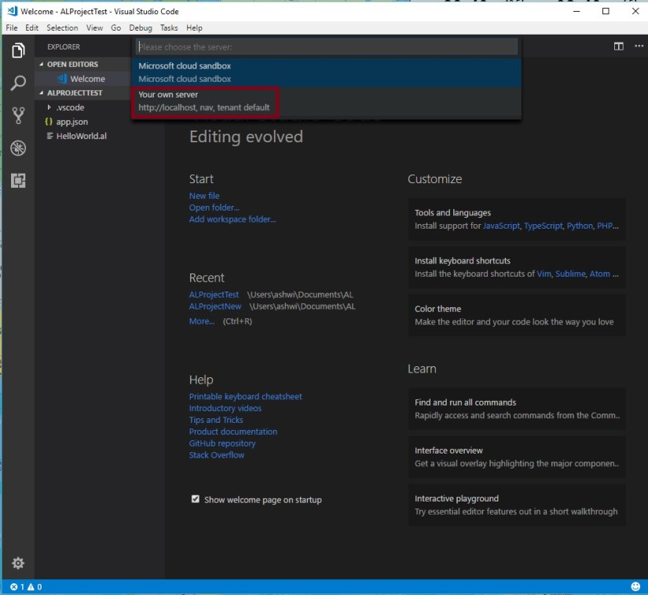Open Source Control view icon
This screenshot has height=595, width=648.
click(x=17, y=116)
